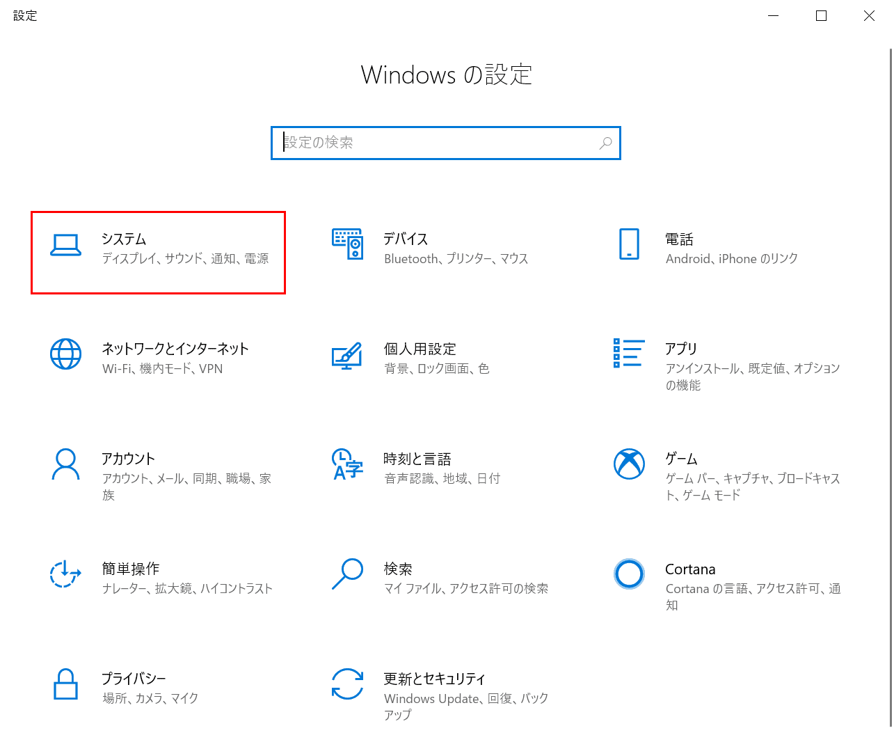Open the 電話 settings title
The image size is (894, 749).
tap(679, 239)
